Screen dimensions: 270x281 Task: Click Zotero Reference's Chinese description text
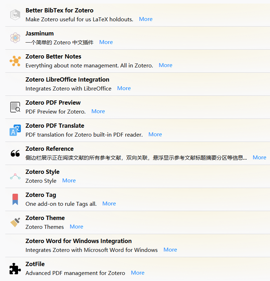[x=136, y=158]
